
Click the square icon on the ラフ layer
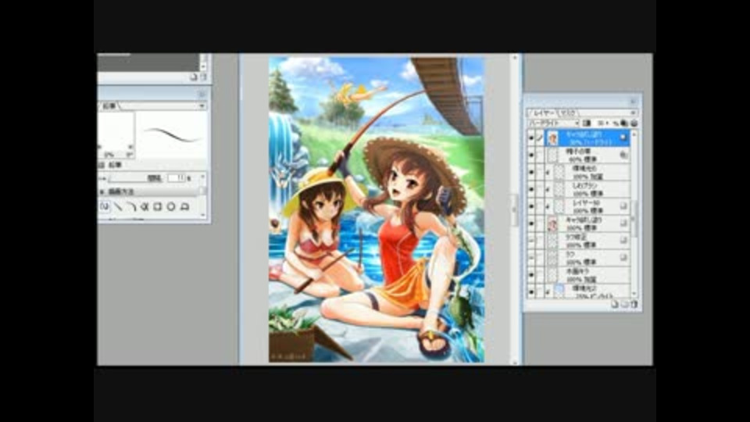(x=623, y=258)
